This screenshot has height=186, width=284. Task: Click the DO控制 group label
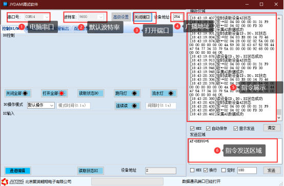click(9, 35)
